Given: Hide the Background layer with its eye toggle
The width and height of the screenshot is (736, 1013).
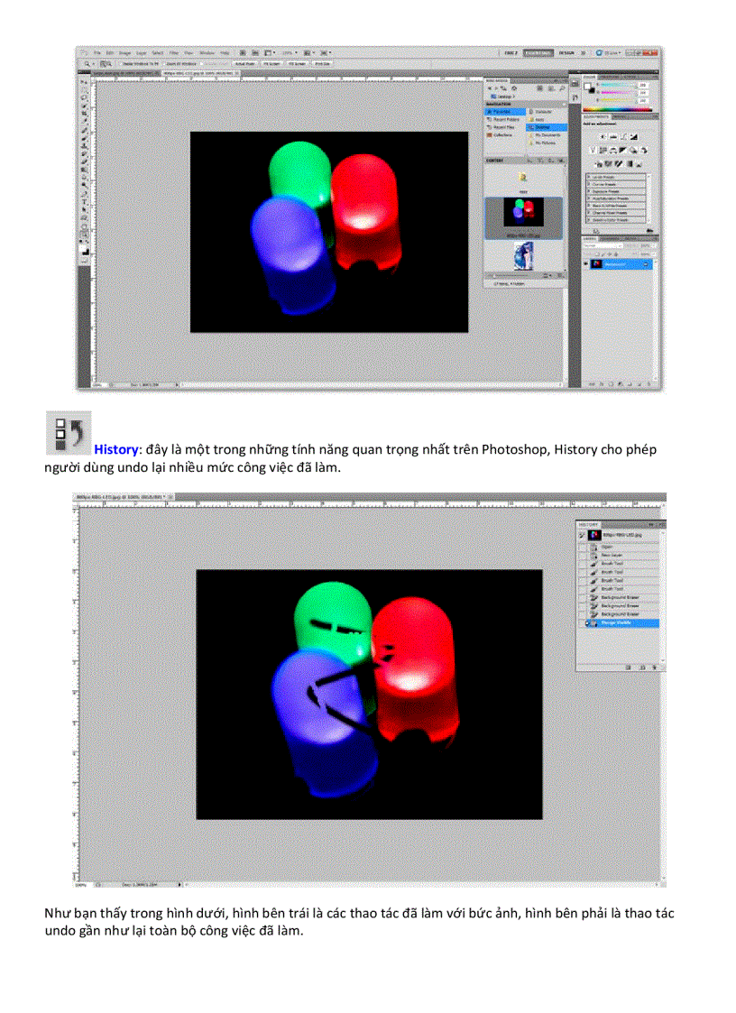Looking at the screenshot, I should [585, 263].
